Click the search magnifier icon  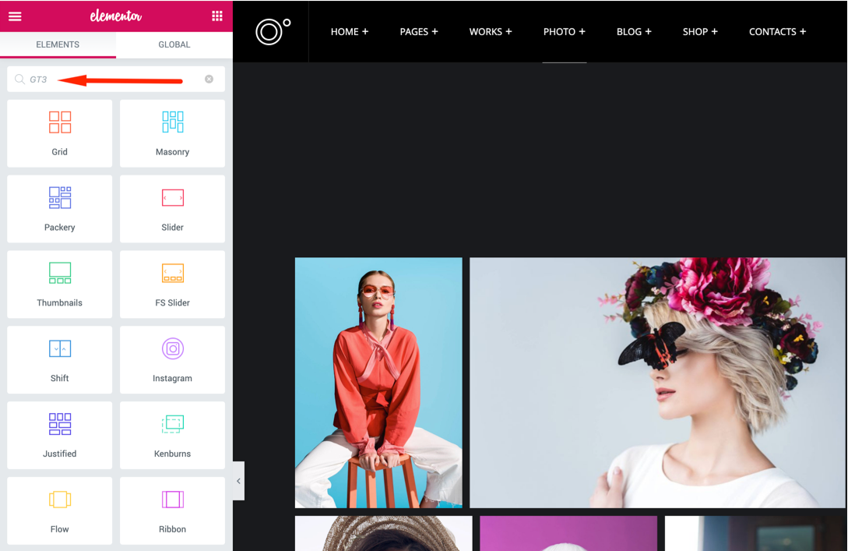[x=19, y=79]
